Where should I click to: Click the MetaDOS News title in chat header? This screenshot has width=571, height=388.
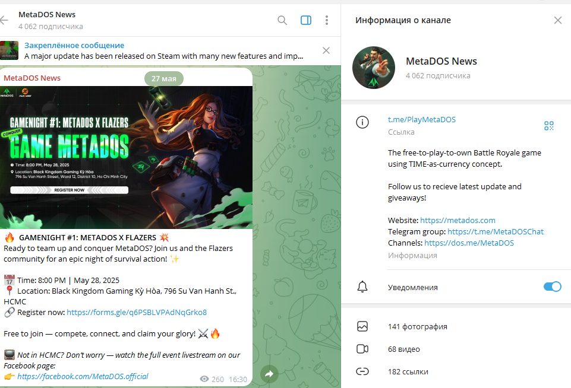coord(47,15)
